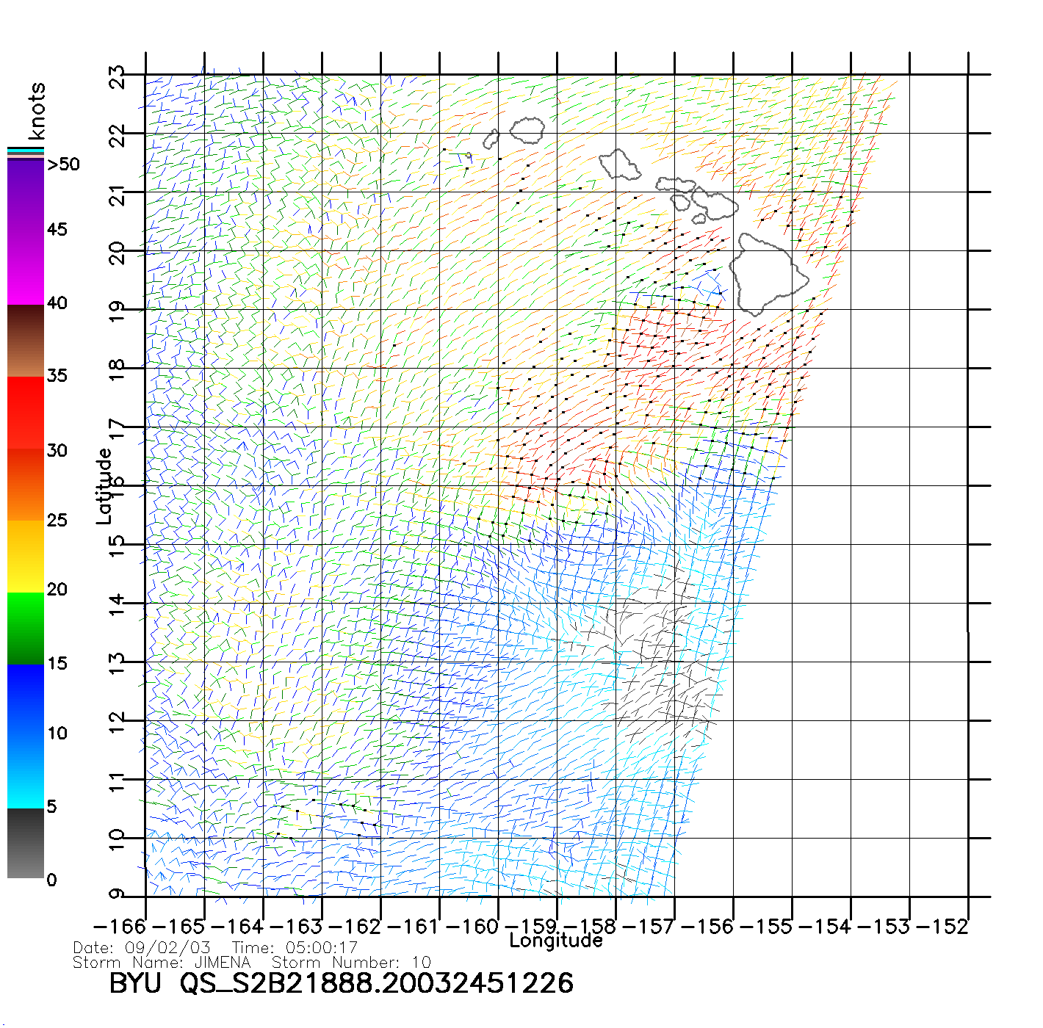Click the "knots" legend unit label

(36, 112)
